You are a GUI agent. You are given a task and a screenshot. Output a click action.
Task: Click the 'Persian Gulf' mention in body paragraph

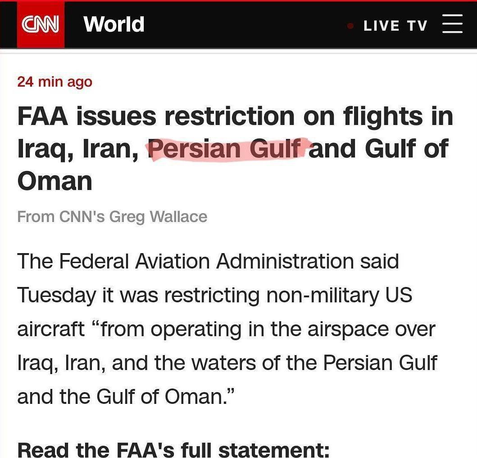coord(380,363)
